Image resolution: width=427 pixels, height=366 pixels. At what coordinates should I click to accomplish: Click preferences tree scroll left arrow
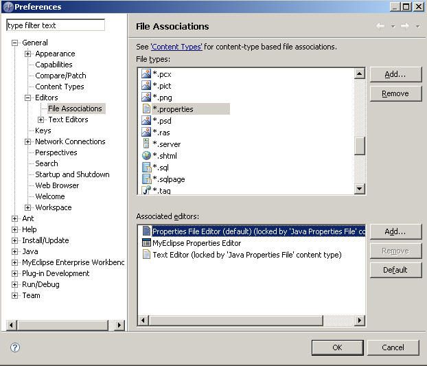click(11, 325)
